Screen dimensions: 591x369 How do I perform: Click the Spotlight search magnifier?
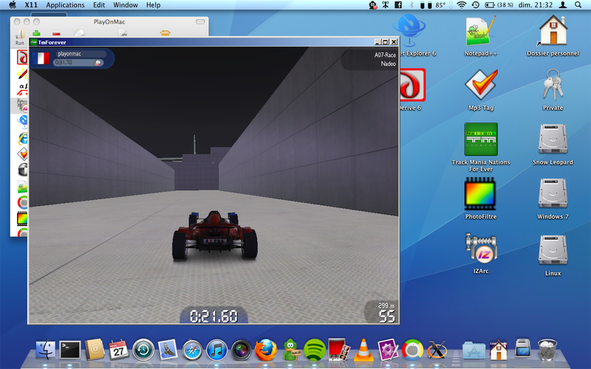pos(581,5)
